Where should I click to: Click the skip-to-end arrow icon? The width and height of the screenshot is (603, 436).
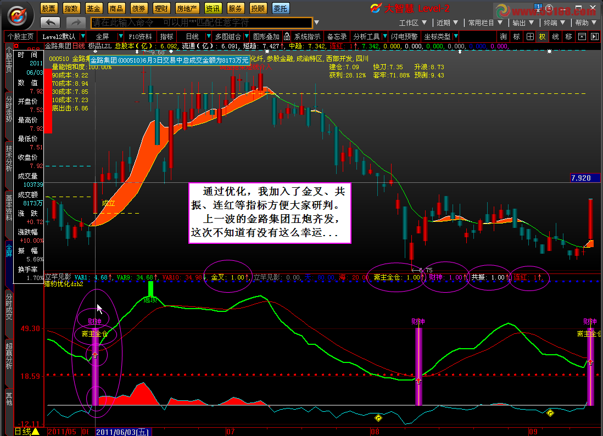click(595, 37)
